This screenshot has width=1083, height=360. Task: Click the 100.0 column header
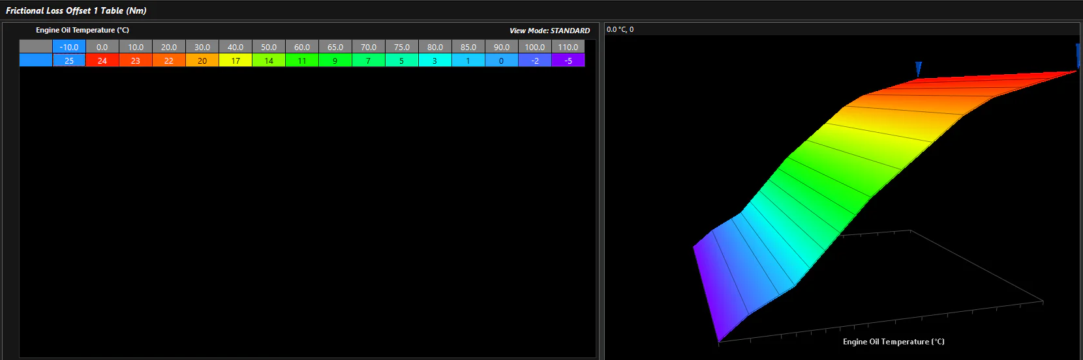[535, 47]
